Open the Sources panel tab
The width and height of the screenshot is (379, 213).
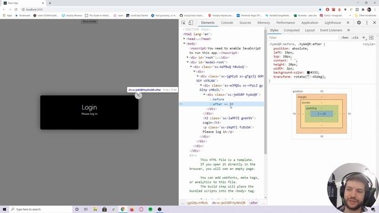[x=245, y=22]
